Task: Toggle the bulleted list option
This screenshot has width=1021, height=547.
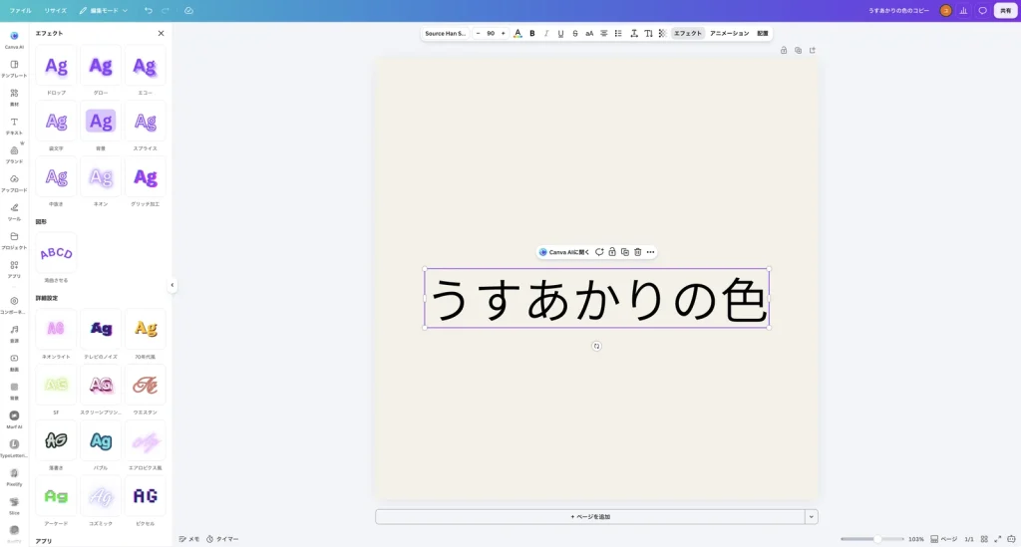Action: 618,33
